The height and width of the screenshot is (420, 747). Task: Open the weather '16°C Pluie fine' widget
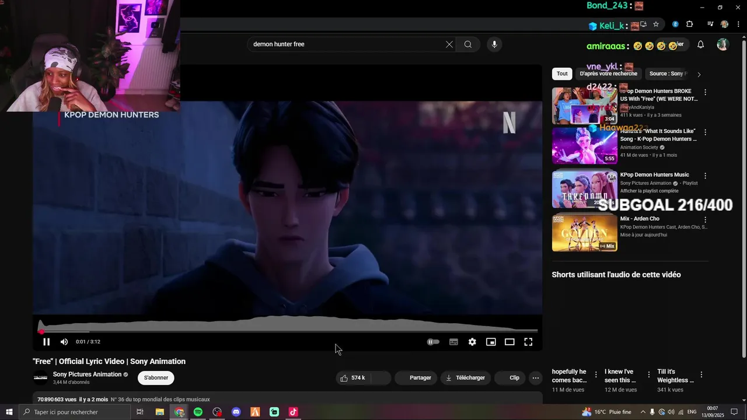click(x=606, y=412)
